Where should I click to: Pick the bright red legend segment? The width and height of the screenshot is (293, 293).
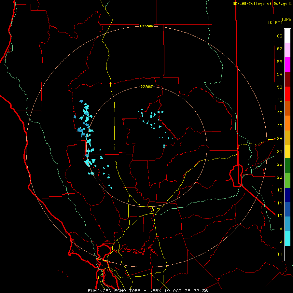(x=287, y=94)
